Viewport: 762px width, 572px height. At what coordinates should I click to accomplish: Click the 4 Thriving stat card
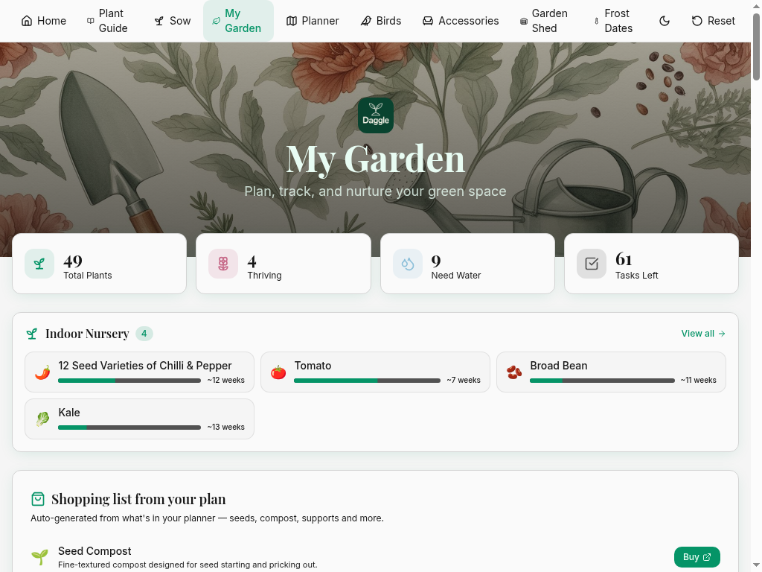pyautogui.click(x=284, y=264)
